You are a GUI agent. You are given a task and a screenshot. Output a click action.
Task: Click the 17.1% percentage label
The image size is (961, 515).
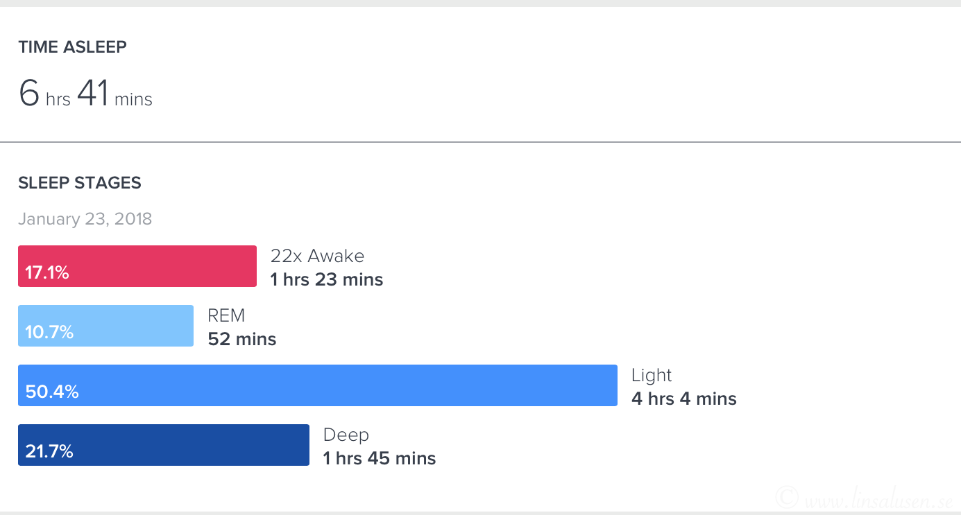47,273
